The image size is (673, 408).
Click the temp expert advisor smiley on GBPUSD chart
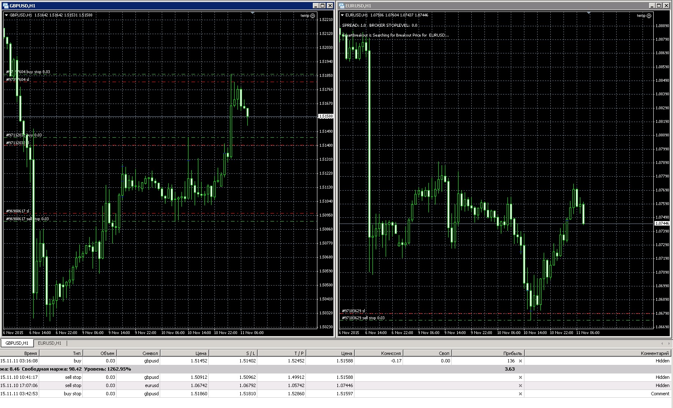pyautogui.click(x=313, y=16)
